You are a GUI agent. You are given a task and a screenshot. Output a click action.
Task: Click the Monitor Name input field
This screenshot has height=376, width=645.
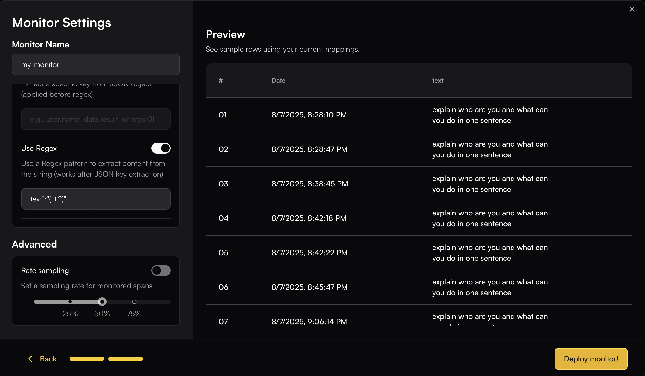point(96,65)
